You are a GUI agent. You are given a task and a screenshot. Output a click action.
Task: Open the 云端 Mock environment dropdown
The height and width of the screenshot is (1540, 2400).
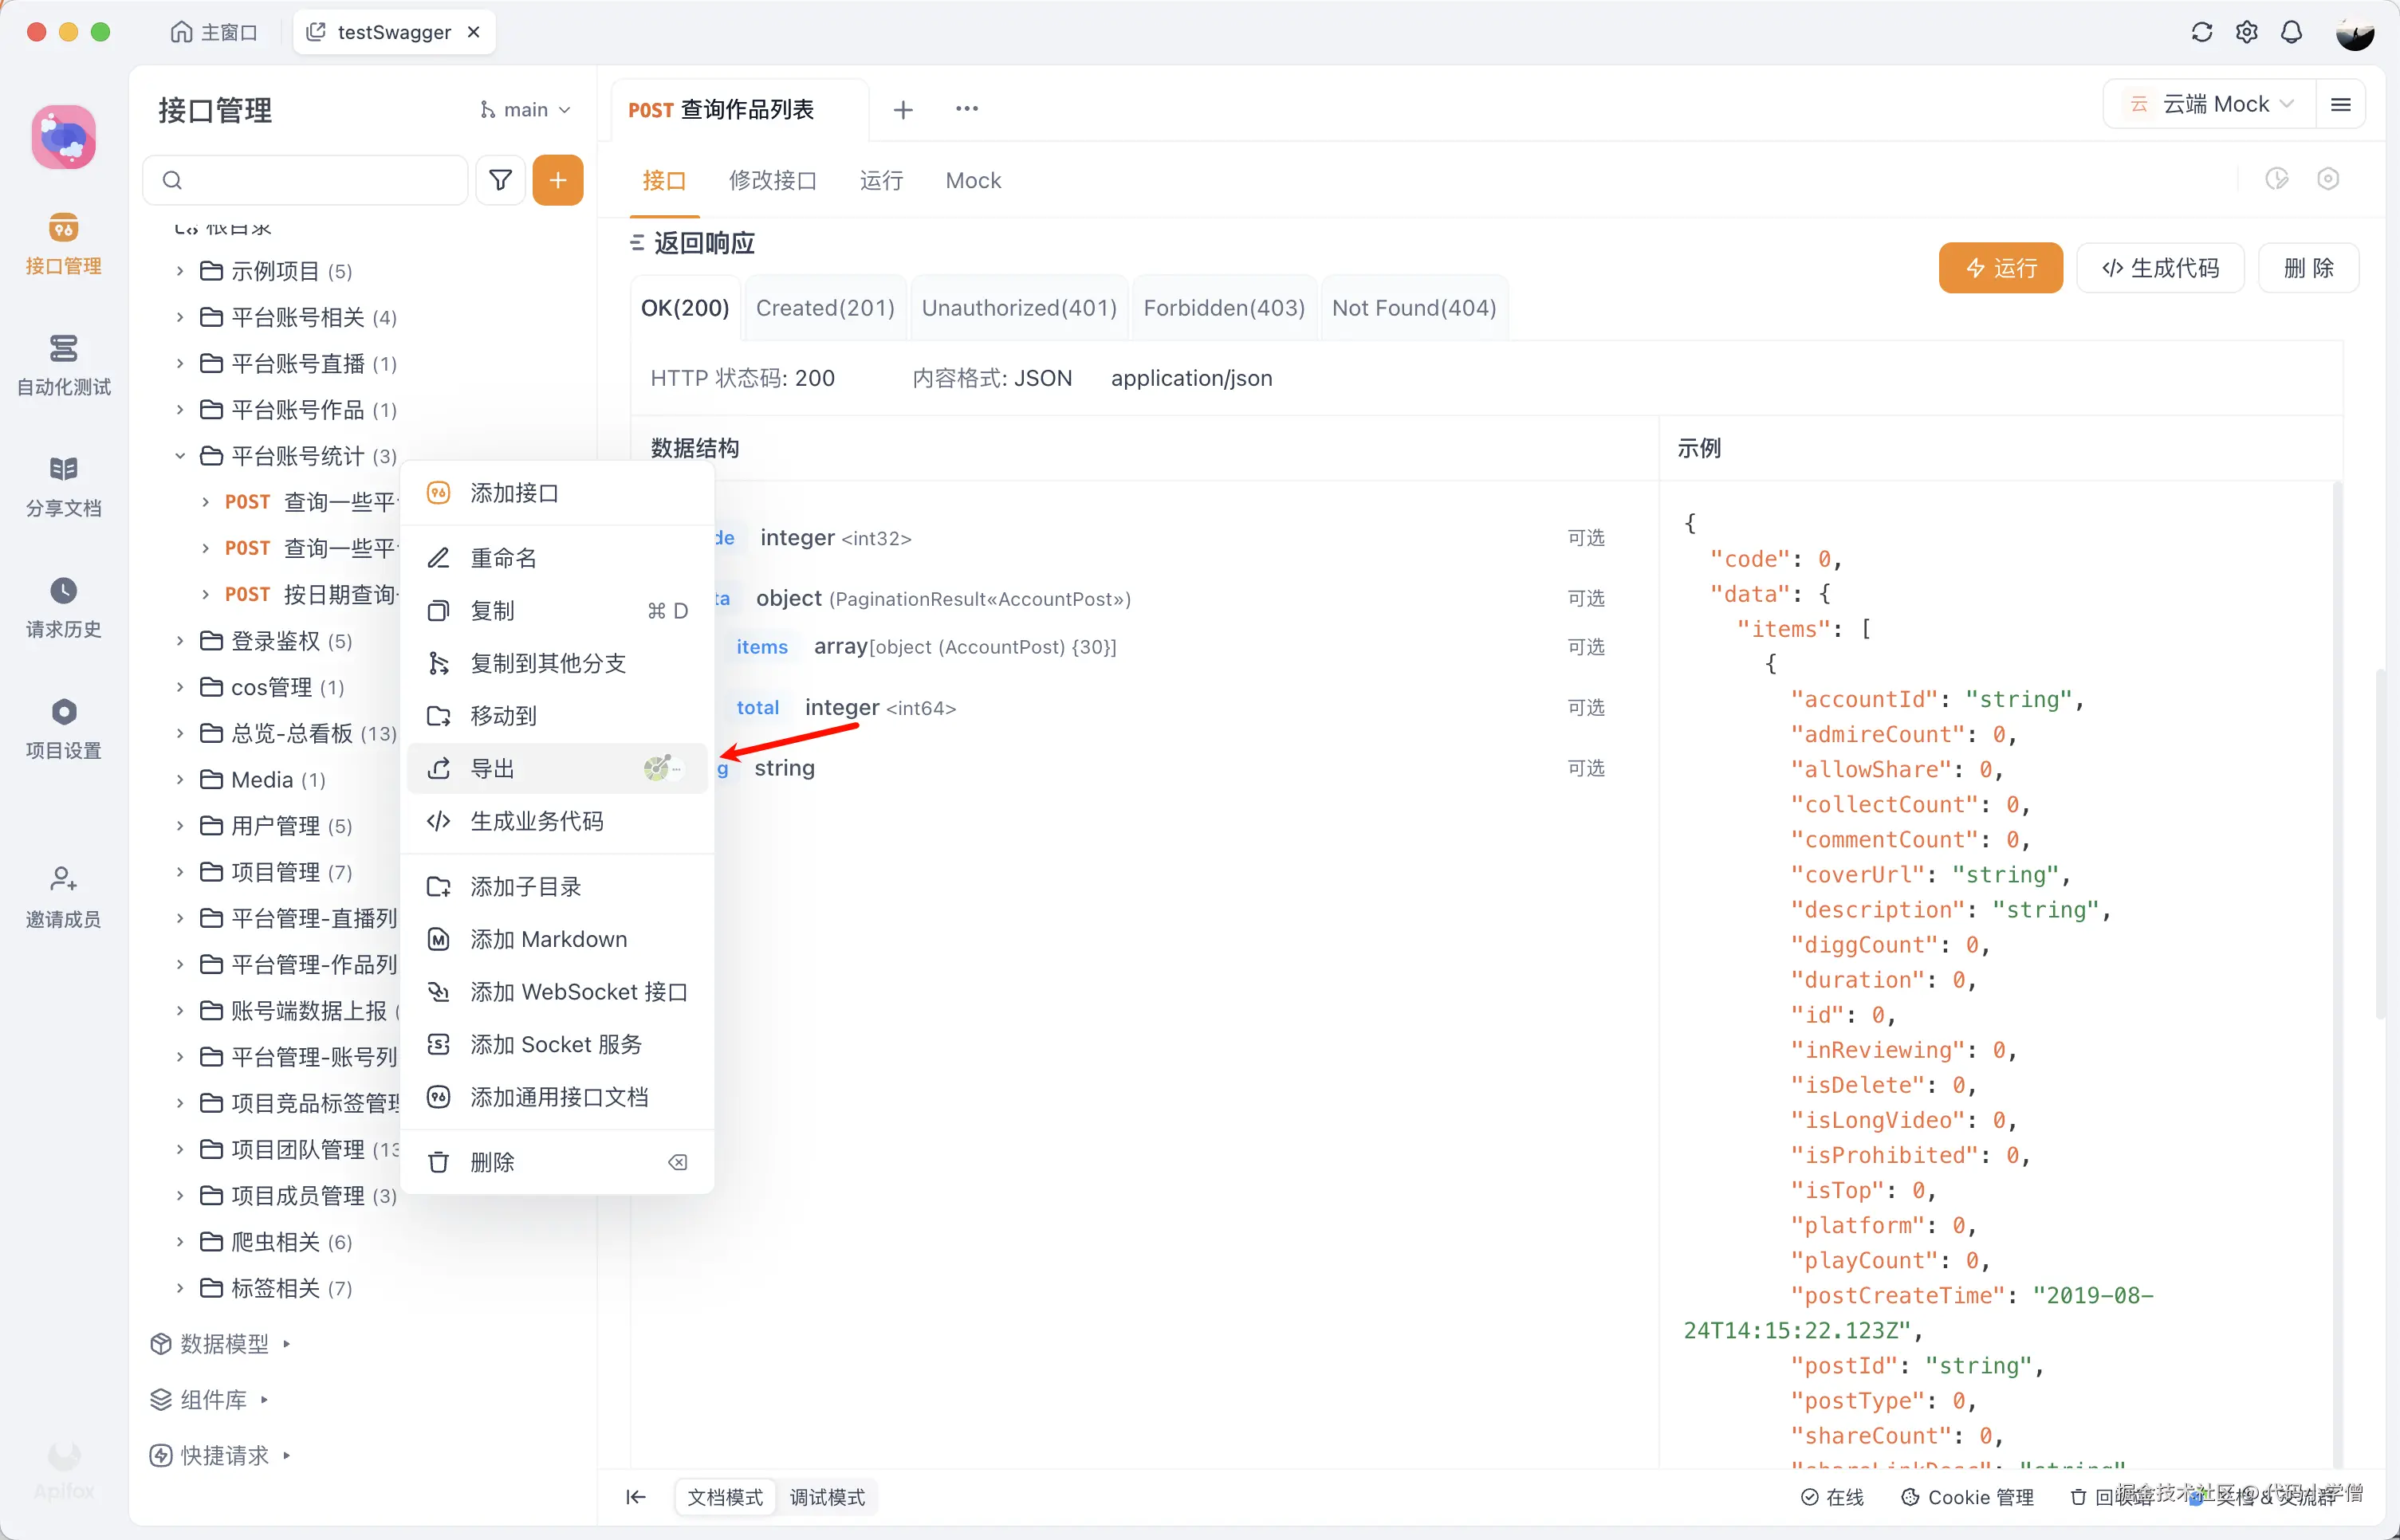click(2214, 104)
